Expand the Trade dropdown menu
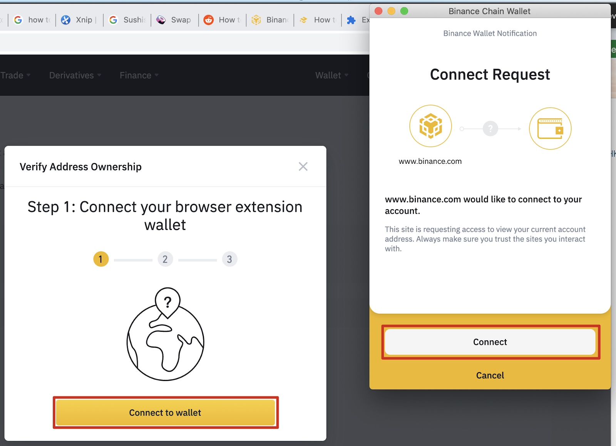Viewport: 616px width, 446px height. (x=15, y=75)
